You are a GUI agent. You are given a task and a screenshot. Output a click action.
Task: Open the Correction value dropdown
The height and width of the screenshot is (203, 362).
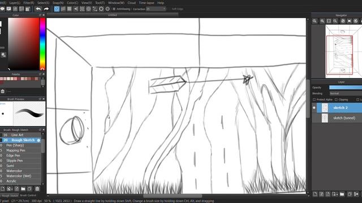(156, 9)
